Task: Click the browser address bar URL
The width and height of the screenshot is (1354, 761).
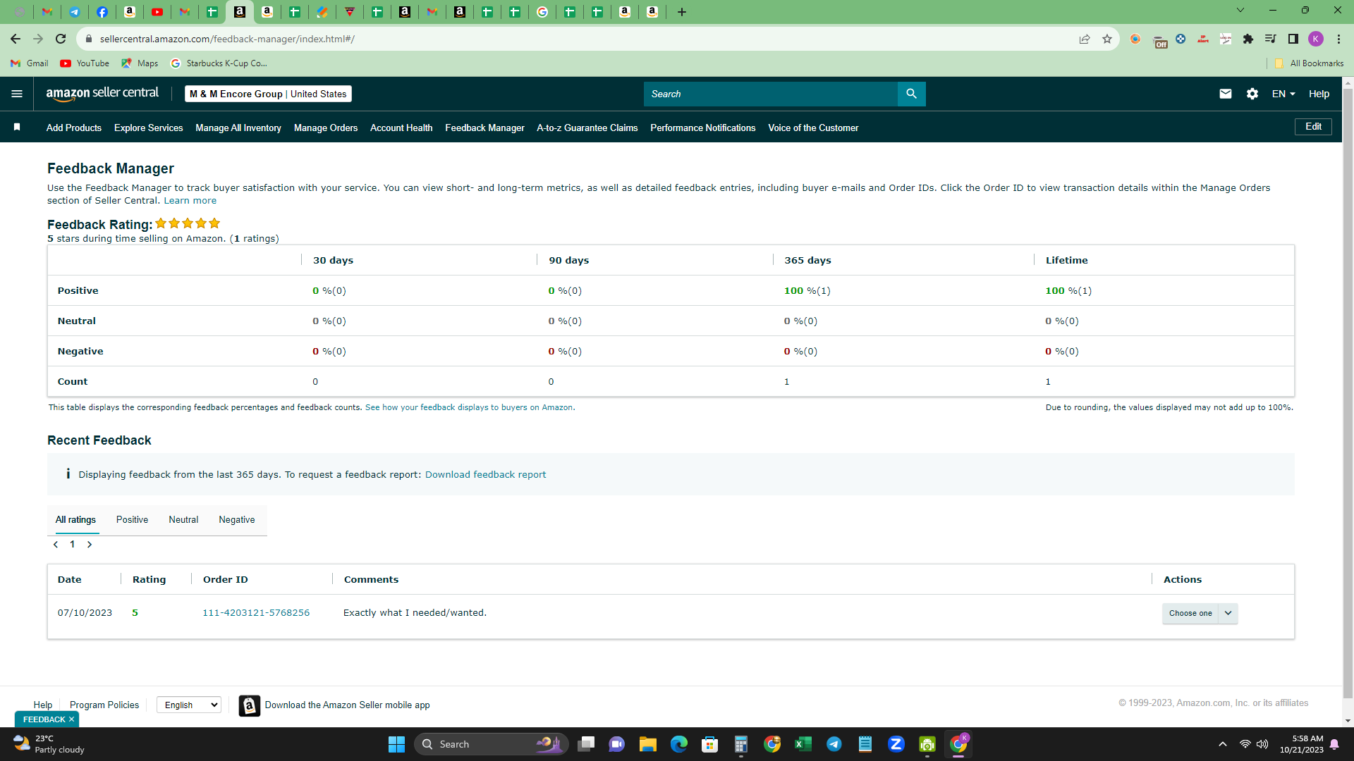Action: (227, 39)
